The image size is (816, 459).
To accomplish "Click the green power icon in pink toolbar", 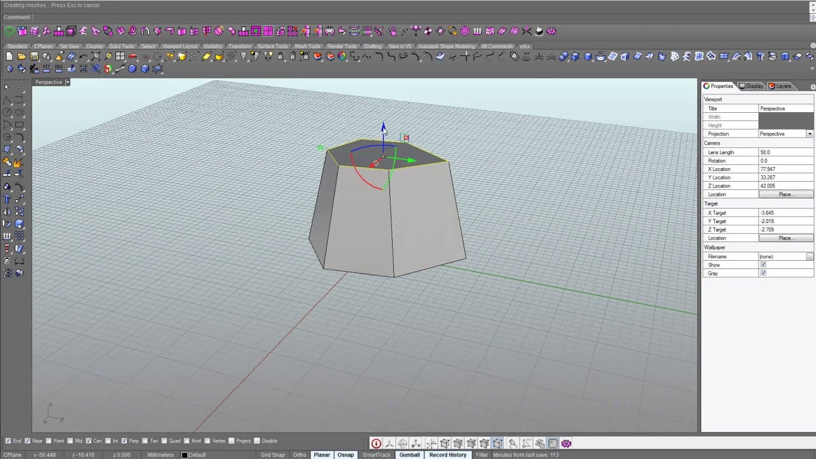I will pyautogui.click(x=10, y=31).
